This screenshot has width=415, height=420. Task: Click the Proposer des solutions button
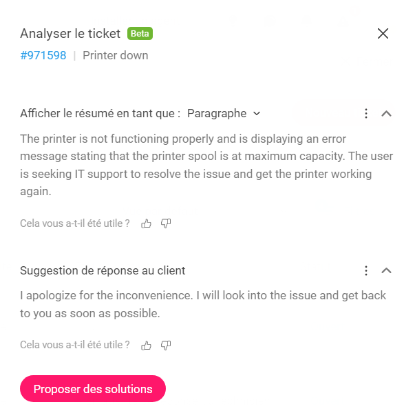93,389
